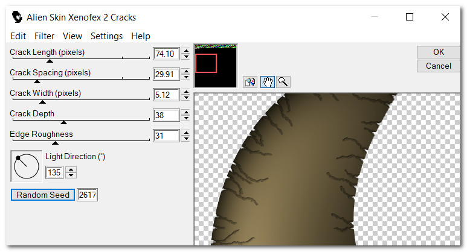The height and width of the screenshot is (252, 467).
Task: Open the Edit menu
Action: [18, 36]
